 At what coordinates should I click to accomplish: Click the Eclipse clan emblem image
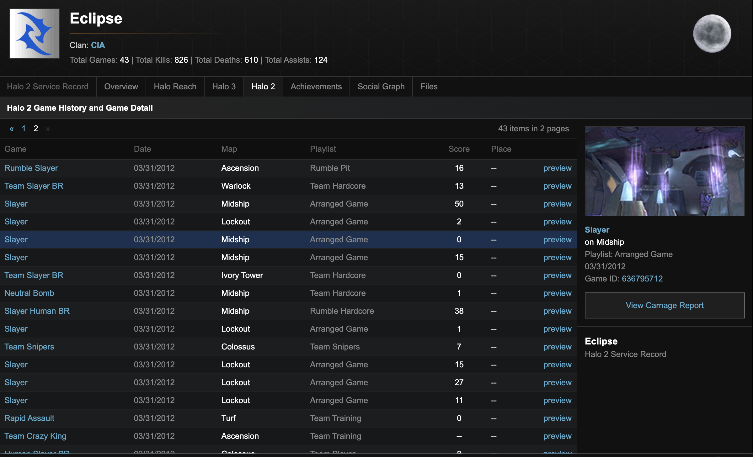(35, 33)
